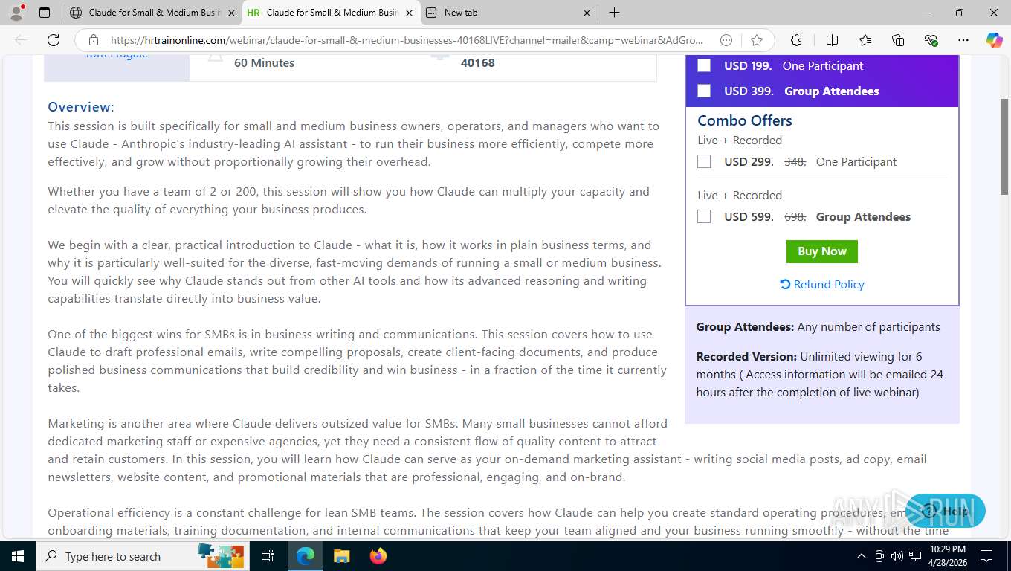This screenshot has height=571, width=1011.
Task: Open the Copilot sidebar icon
Action: 994,40
